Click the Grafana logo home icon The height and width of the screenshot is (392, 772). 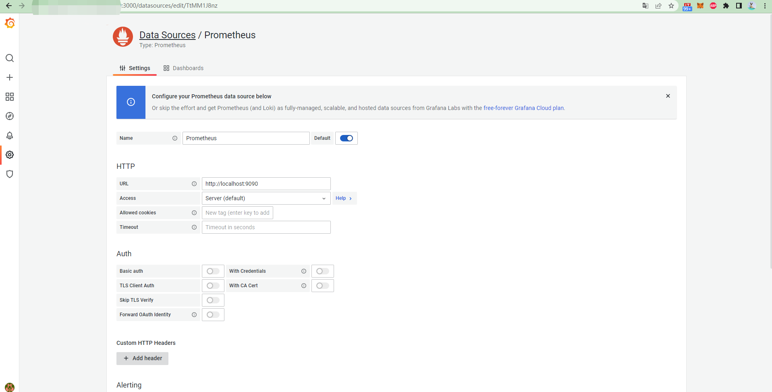point(10,23)
